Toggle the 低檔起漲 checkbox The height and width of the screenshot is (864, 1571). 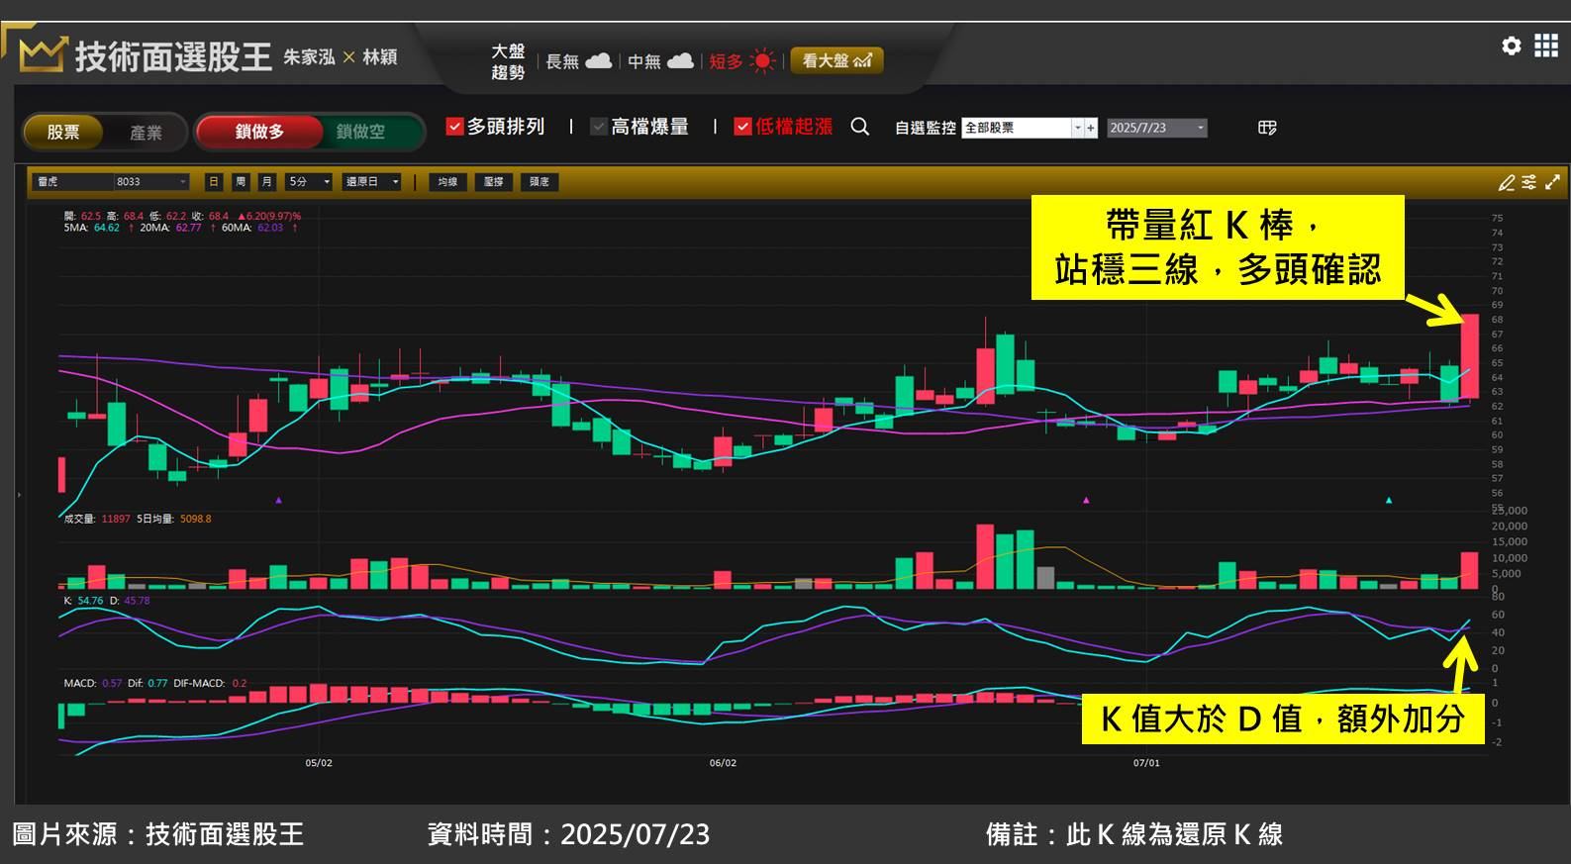(742, 127)
